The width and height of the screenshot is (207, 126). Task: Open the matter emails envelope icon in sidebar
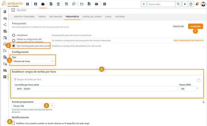5,70
